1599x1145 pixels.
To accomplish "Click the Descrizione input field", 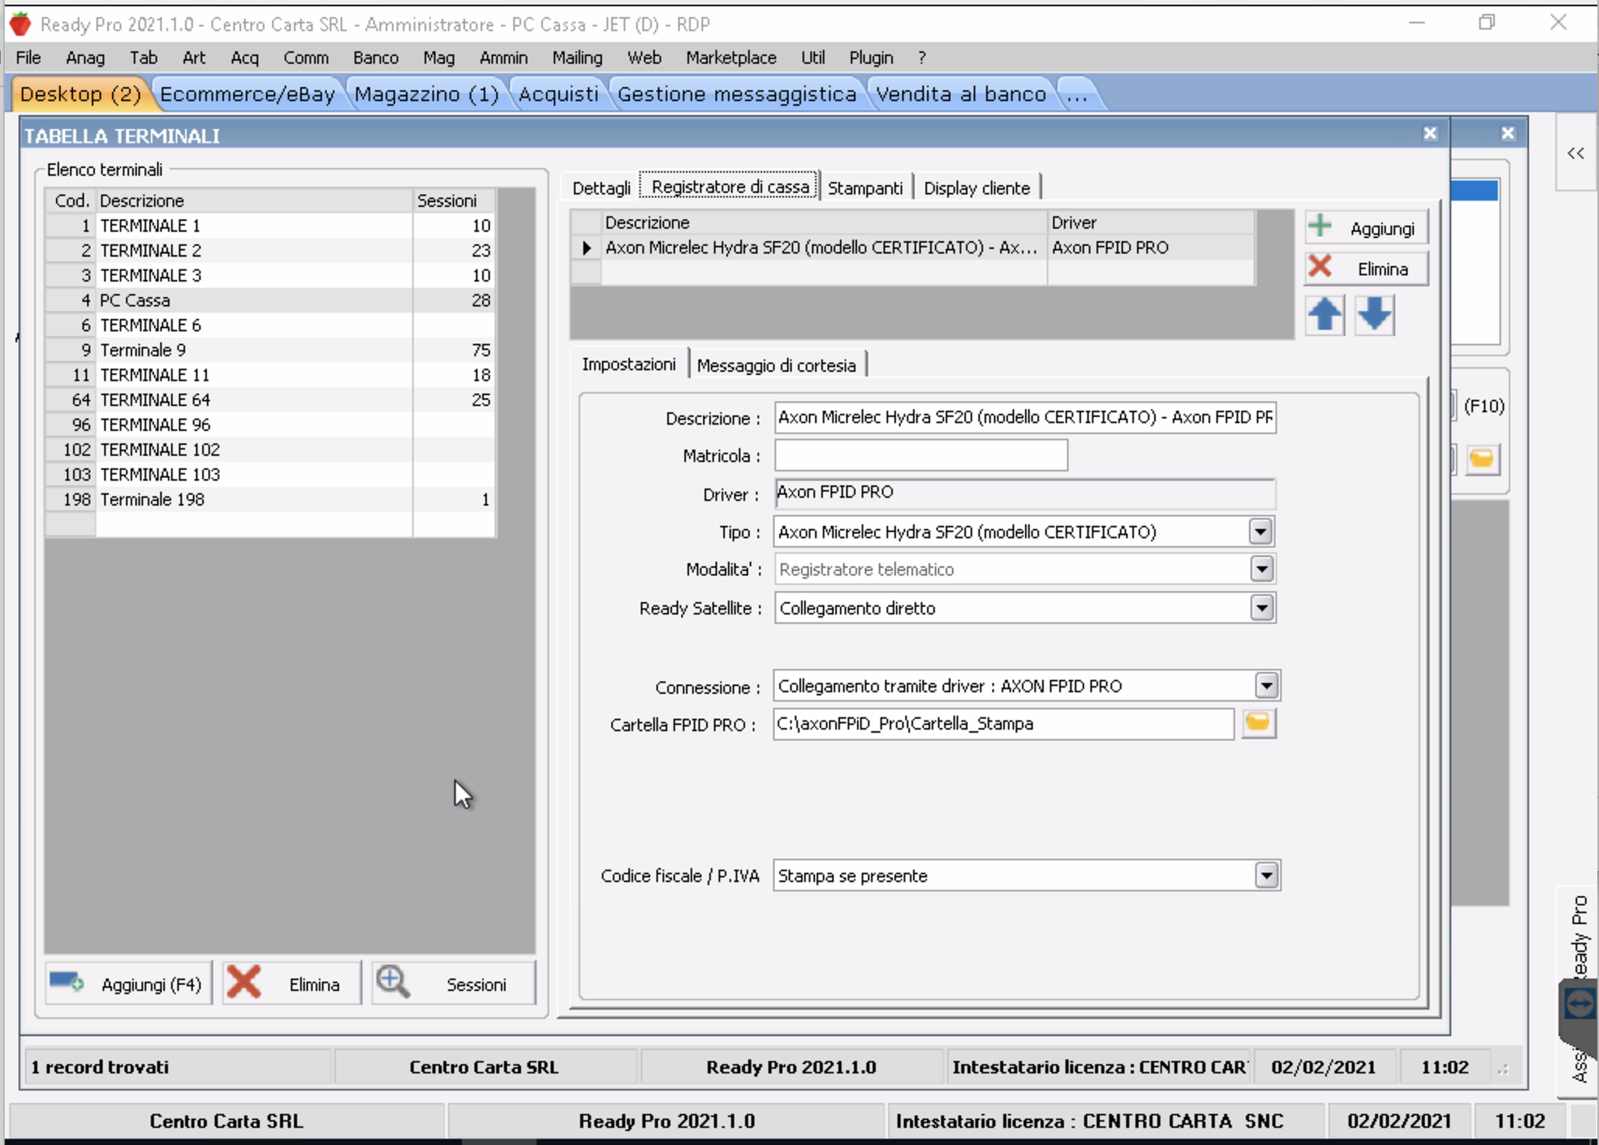I will tap(1025, 418).
